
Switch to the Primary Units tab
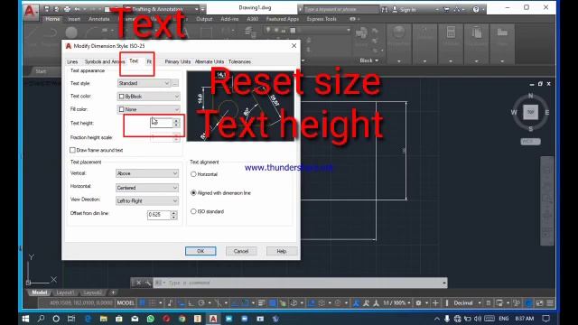178,61
